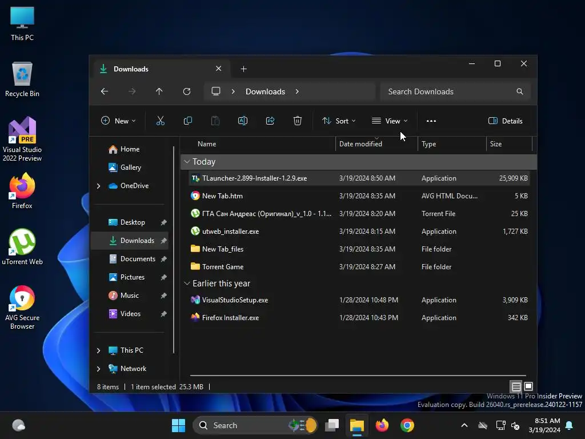The image size is (585, 439).
Task: Add a new Explorer tab
Action: coord(243,69)
